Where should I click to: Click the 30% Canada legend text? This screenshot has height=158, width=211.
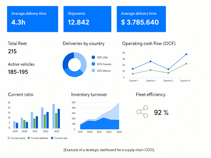click(x=104, y=64)
